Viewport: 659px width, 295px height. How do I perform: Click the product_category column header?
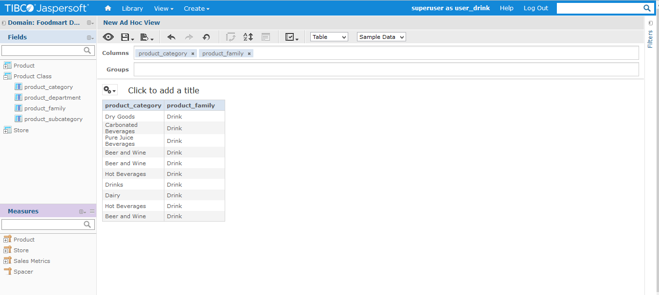(133, 105)
